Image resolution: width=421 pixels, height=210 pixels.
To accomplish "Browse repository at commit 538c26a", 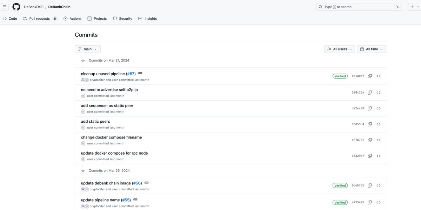I will 379,93.
